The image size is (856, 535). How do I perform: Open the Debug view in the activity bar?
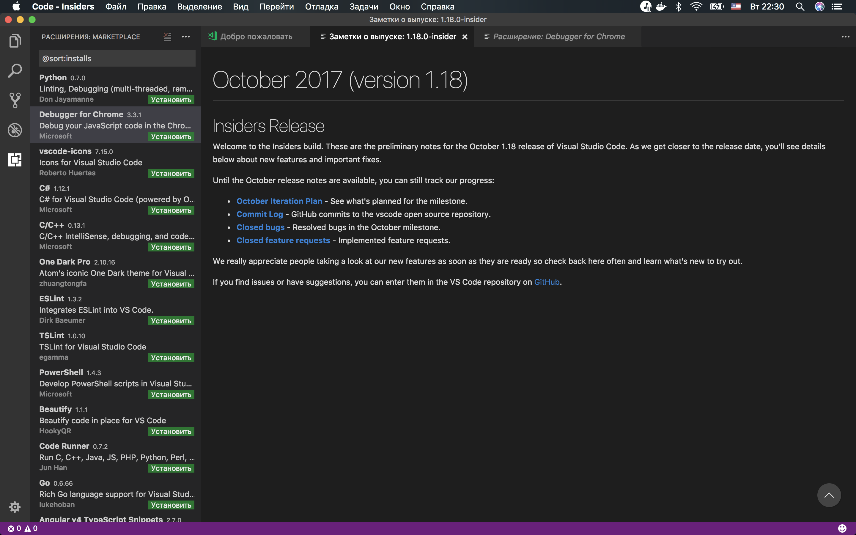tap(15, 130)
